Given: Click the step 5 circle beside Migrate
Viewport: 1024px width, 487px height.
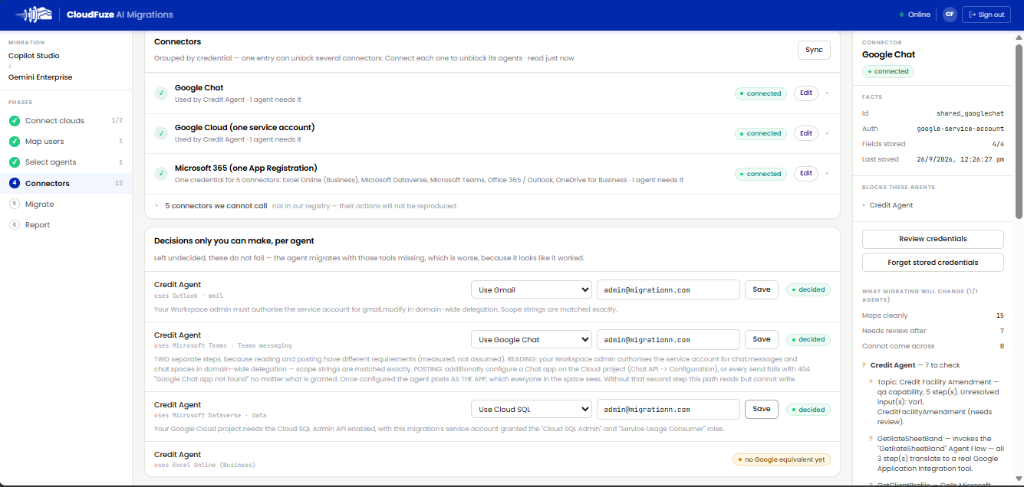Looking at the screenshot, I should (x=15, y=204).
